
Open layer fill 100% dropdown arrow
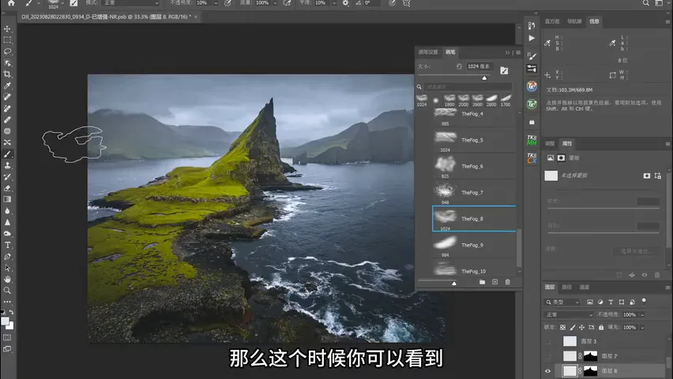tap(642, 328)
